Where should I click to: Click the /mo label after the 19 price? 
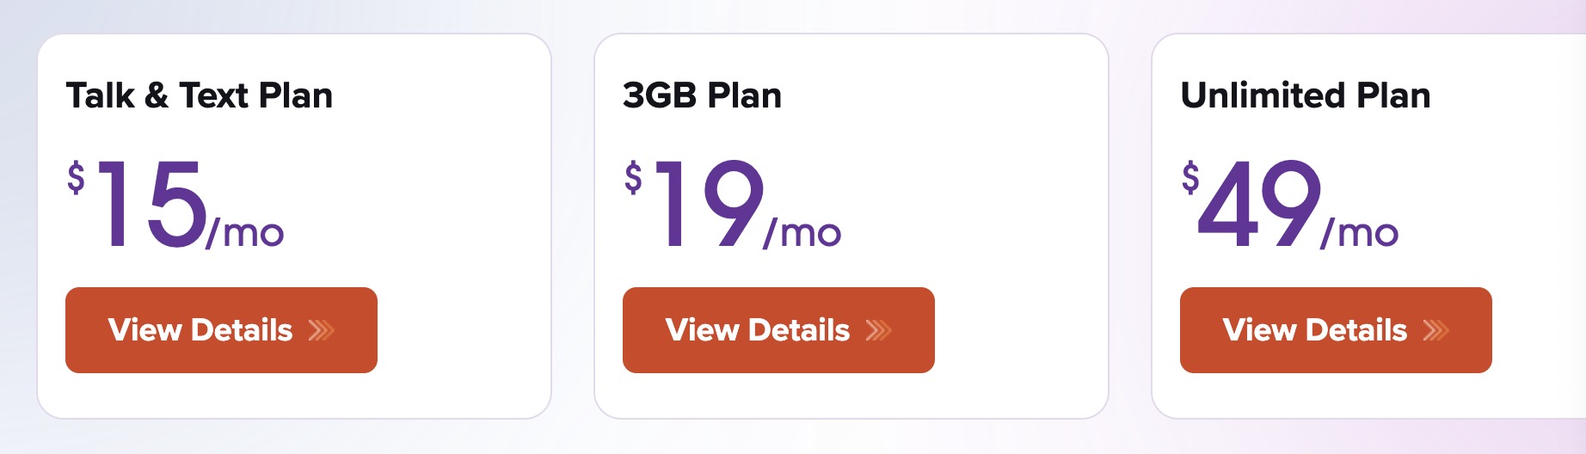[x=803, y=233]
